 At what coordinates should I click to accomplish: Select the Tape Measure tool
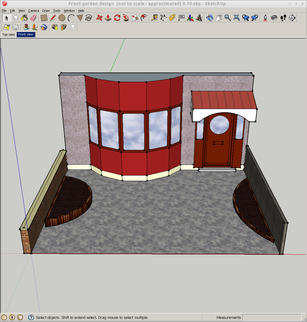(155, 18)
